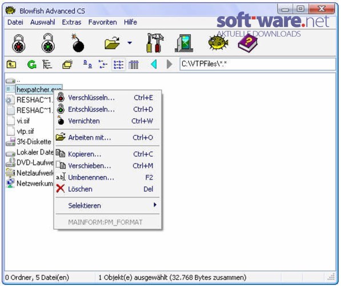Click the blowfish About toolbar icon
Viewport: 341px width, 286px height.
(x=218, y=43)
